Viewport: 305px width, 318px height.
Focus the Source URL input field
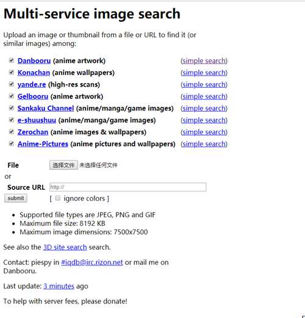(127, 187)
